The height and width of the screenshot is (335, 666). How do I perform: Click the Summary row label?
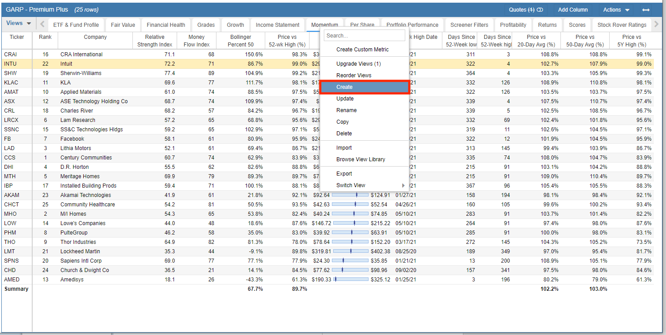click(x=16, y=289)
